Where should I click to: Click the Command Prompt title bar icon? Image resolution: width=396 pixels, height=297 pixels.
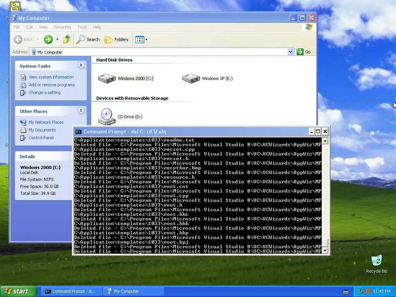point(78,131)
